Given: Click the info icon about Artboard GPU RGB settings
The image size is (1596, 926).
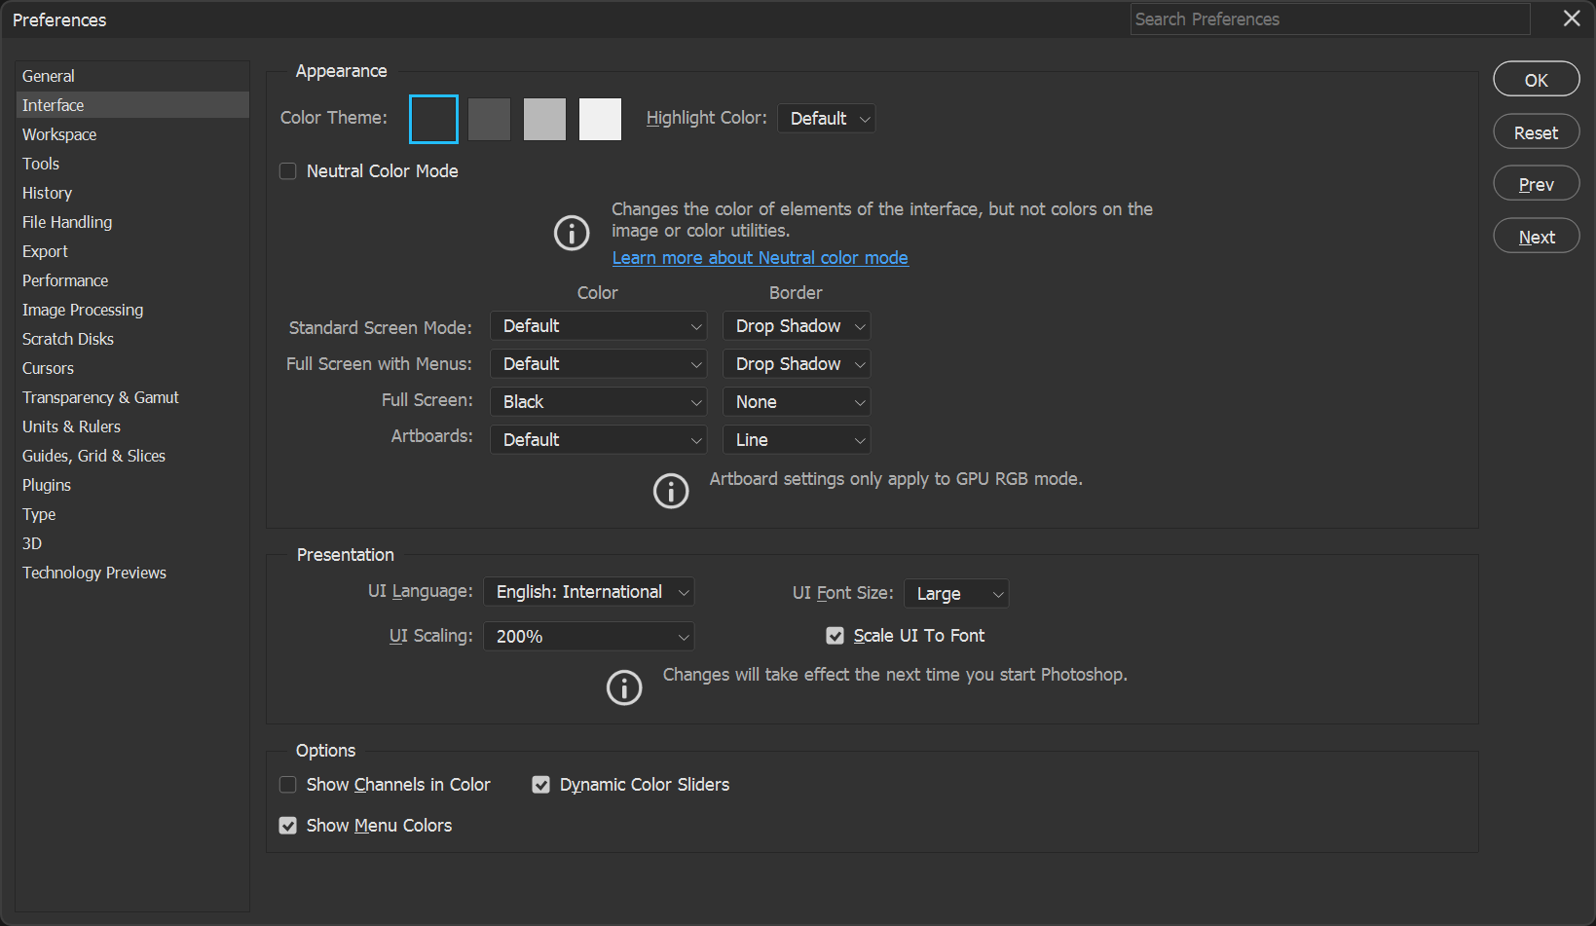Looking at the screenshot, I should point(671,491).
